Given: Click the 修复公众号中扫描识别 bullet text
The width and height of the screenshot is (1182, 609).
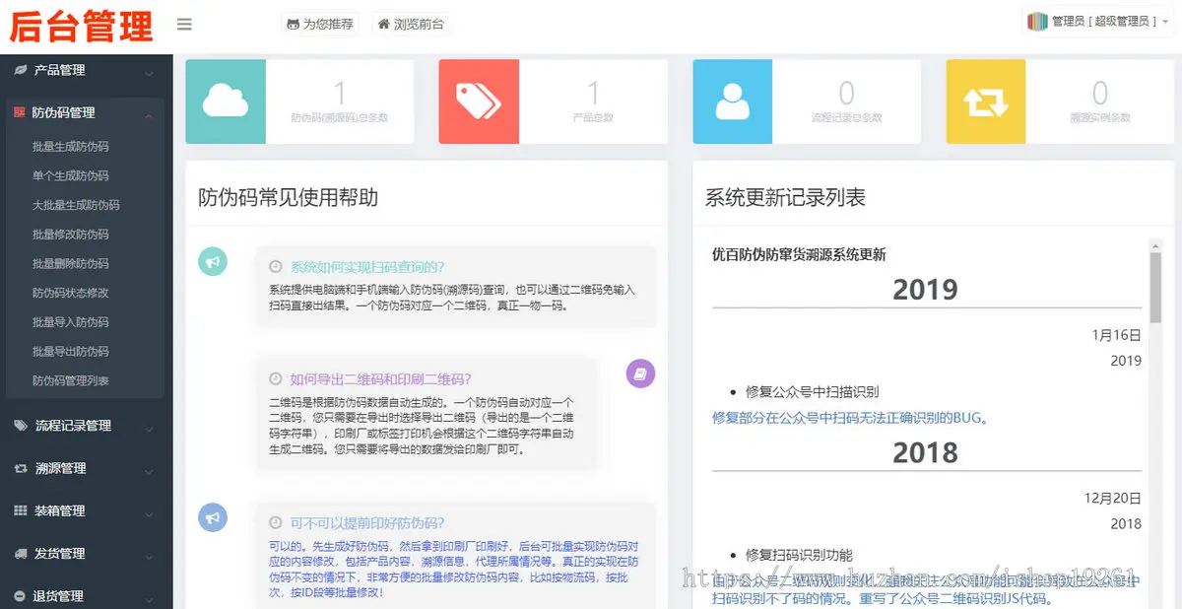Looking at the screenshot, I should pyautogui.click(x=813, y=392).
